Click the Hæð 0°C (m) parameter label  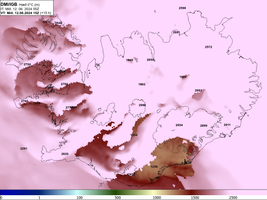tap(29, 5)
